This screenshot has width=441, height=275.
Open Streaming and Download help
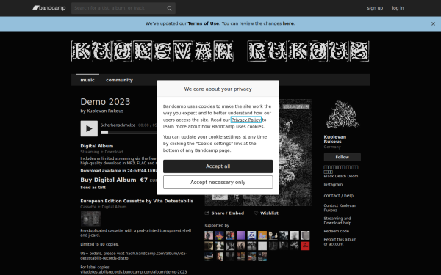tap(337, 221)
